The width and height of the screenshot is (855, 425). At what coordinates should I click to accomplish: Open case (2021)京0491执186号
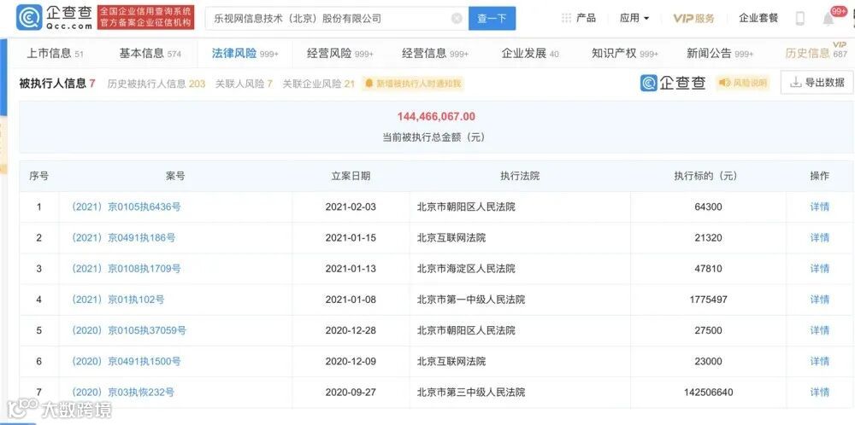(x=123, y=238)
